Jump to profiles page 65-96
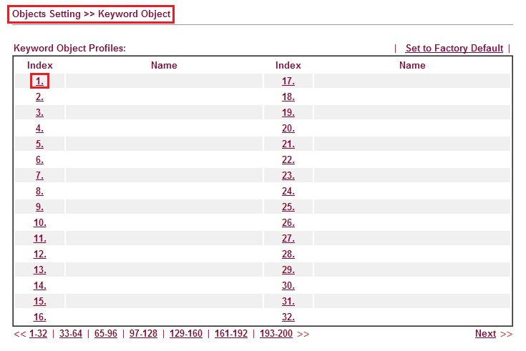The image size is (526, 351). tap(104, 334)
